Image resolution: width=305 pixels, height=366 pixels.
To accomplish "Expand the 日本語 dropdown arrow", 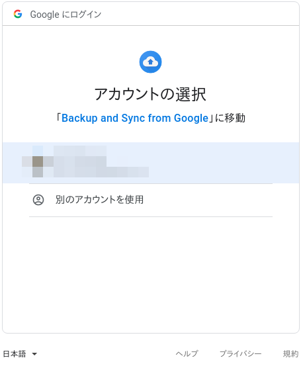I will coord(34,354).
